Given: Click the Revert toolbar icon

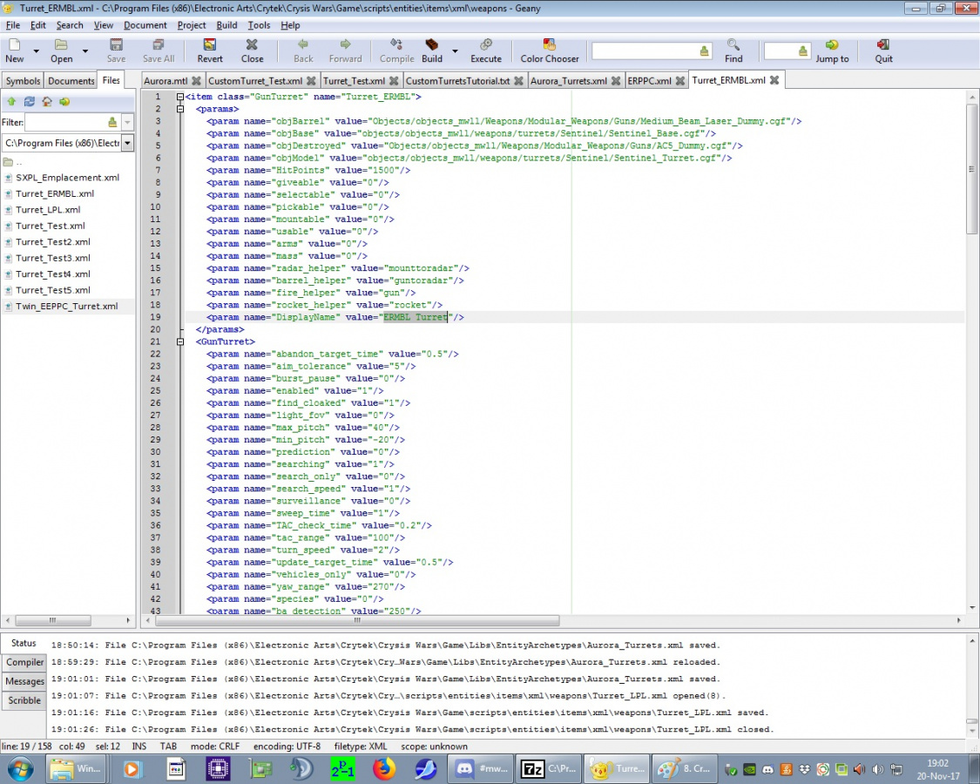Looking at the screenshot, I should (209, 45).
